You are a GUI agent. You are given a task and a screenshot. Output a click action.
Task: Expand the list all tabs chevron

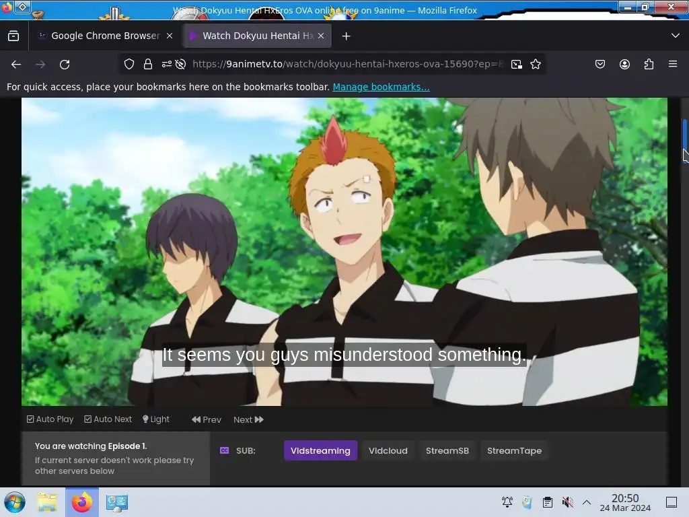(x=676, y=36)
